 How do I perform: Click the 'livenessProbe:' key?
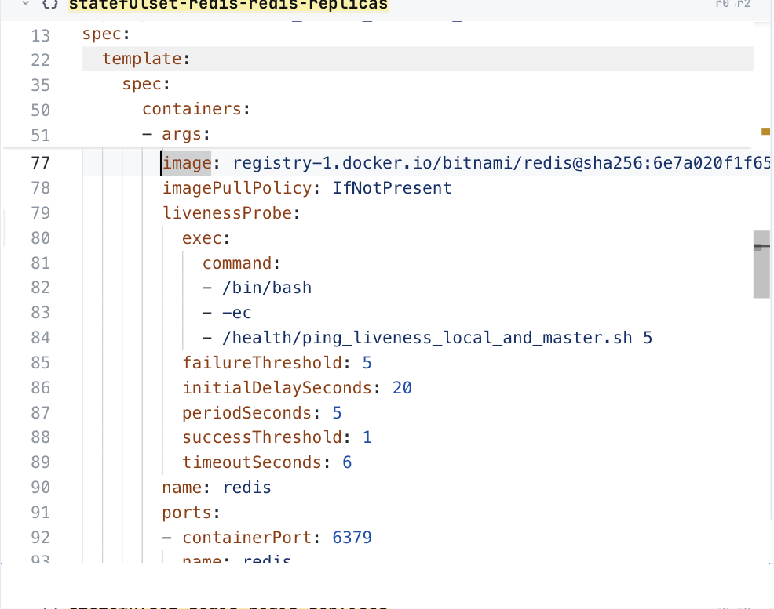(231, 213)
